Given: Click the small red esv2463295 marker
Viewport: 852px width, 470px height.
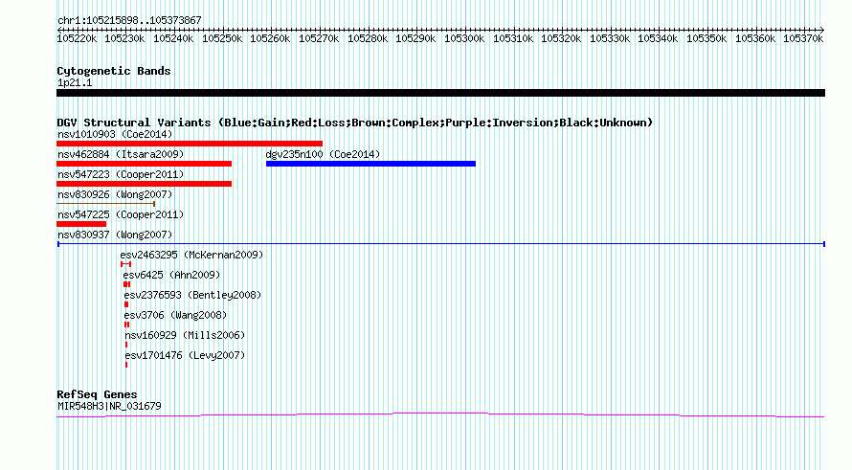Looking at the screenshot, I should tap(126, 264).
